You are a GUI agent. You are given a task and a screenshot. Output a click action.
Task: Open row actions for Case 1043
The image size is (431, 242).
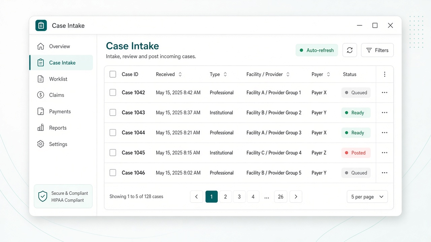[385, 113]
